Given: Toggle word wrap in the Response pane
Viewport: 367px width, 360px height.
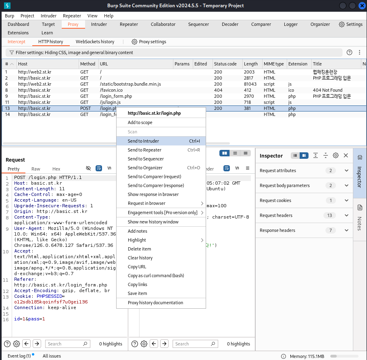Looking at the screenshot, I should click(x=227, y=168).
